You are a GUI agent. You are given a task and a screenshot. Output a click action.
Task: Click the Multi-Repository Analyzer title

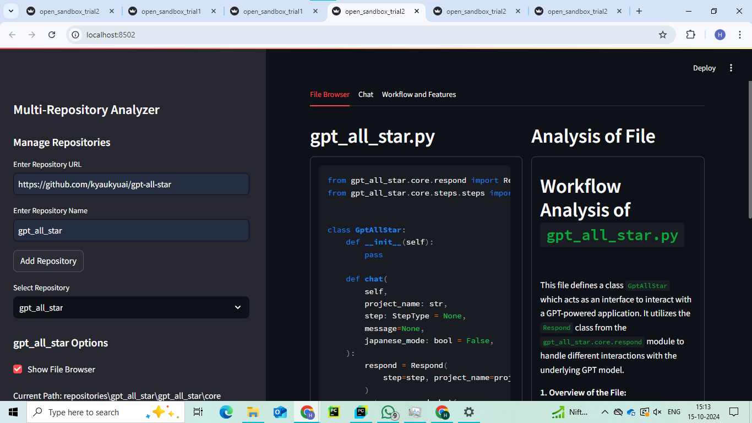click(x=86, y=110)
